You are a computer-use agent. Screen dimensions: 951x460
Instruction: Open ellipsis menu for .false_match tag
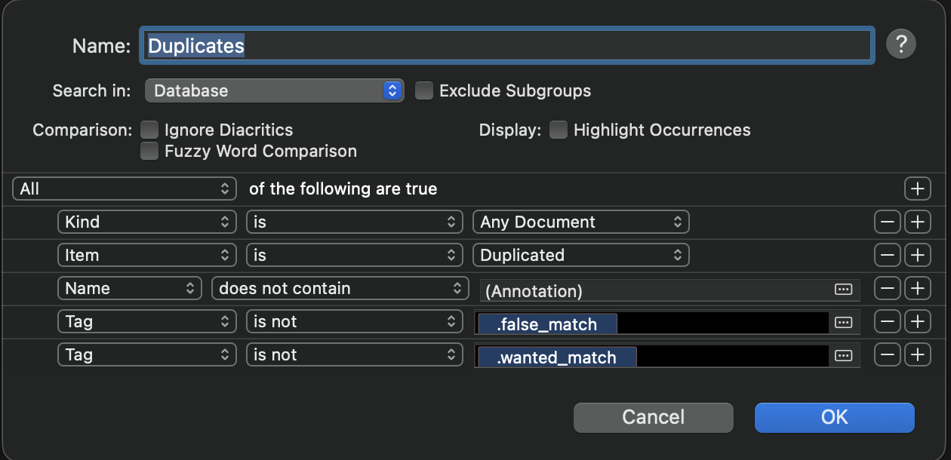843,323
